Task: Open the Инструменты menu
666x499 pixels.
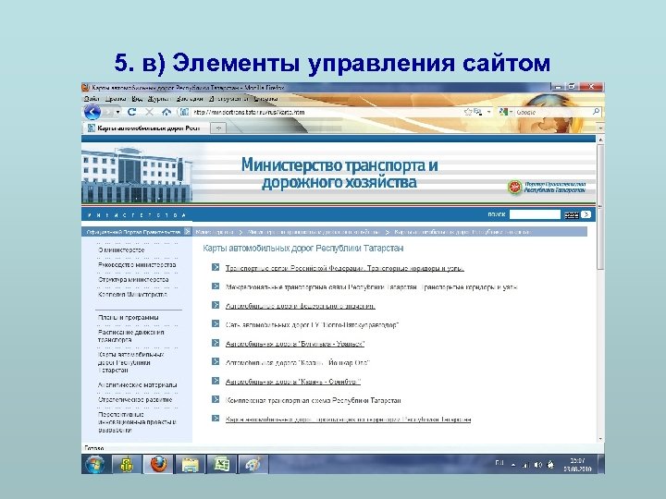Action: [228, 99]
